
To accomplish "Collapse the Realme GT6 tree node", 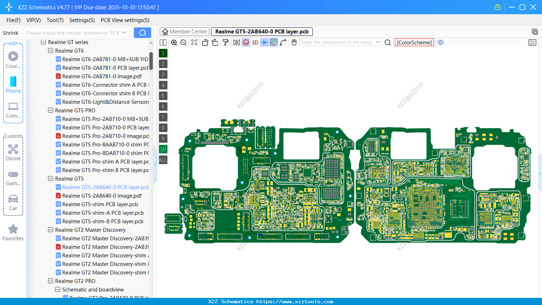I will click(51, 51).
